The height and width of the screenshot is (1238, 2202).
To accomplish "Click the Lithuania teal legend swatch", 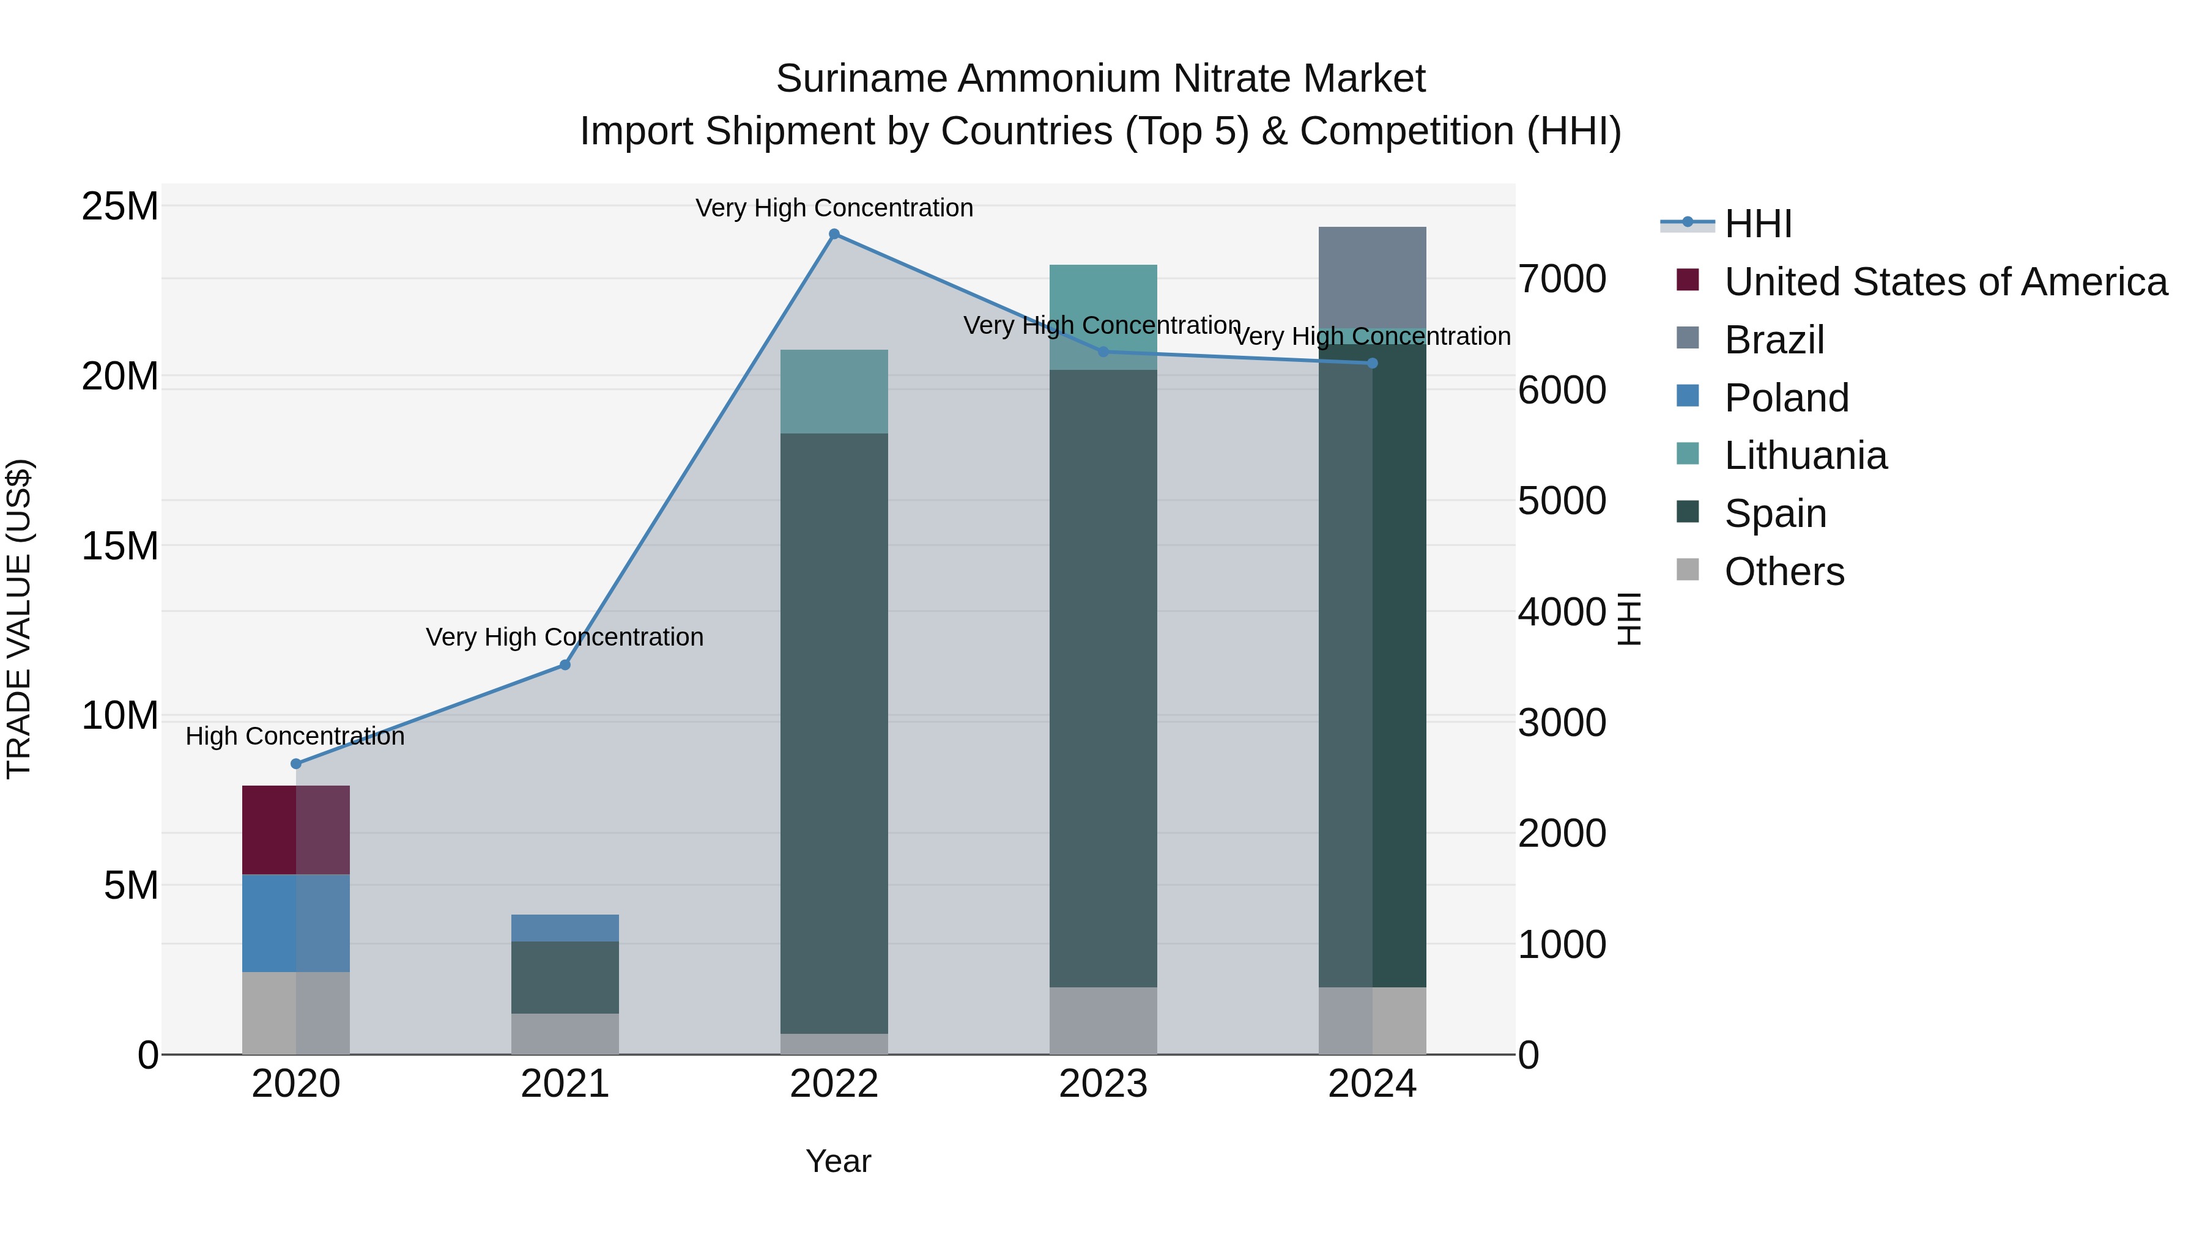I will [x=1688, y=454].
